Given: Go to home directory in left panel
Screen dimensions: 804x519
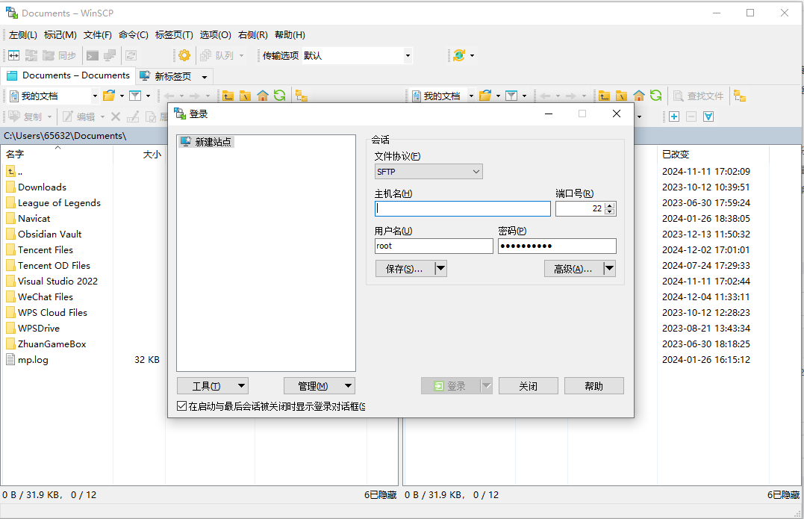Looking at the screenshot, I should coord(263,96).
